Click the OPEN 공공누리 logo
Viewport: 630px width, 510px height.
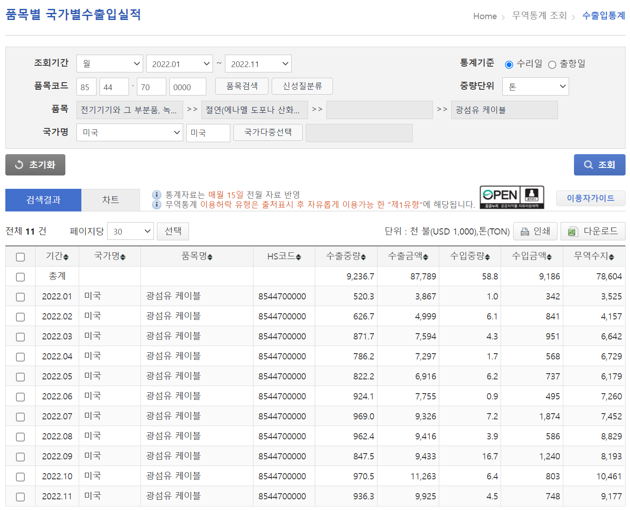pyautogui.click(x=512, y=197)
